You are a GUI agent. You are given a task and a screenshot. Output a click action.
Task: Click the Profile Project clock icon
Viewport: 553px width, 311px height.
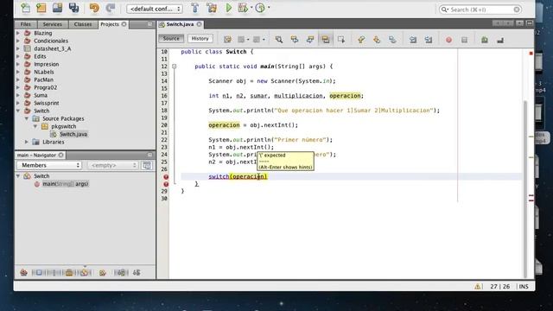point(260,8)
